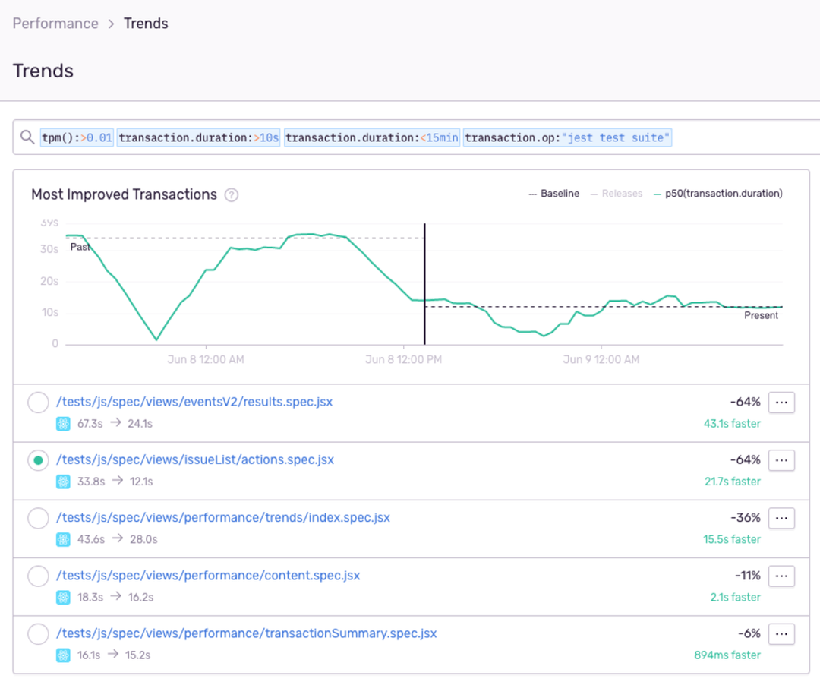
Task: Go to Performance in the breadcrumb
Action: click(55, 24)
